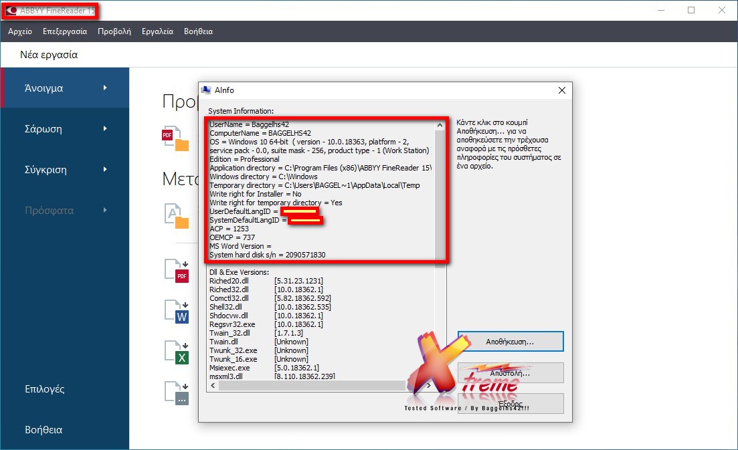
Task: Click the horizontal scrollbar right arrow
Action: [x=429, y=386]
